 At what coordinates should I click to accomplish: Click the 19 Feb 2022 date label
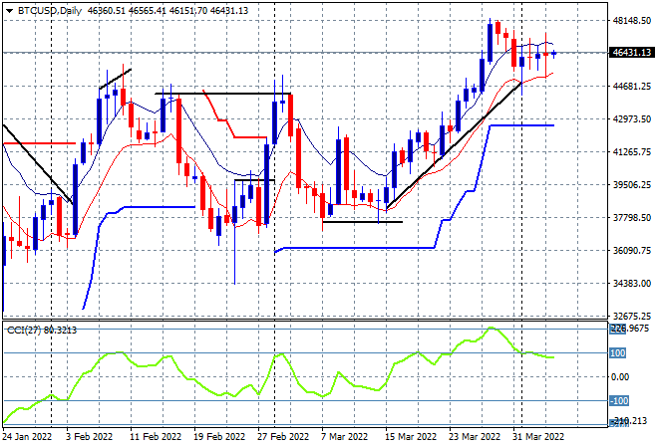[219, 437]
